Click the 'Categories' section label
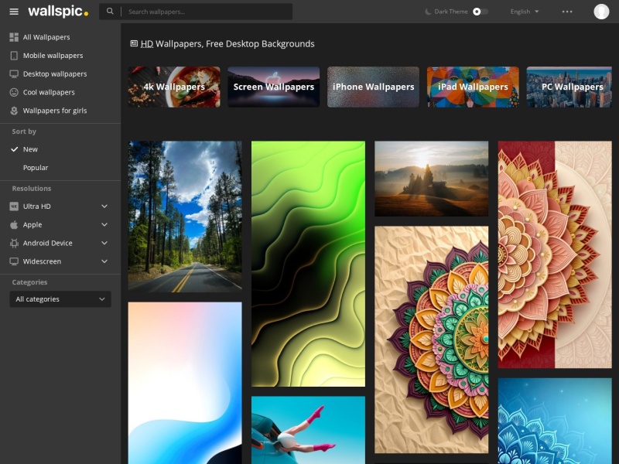The width and height of the screenshot is (619, 464). coord(29,282)
